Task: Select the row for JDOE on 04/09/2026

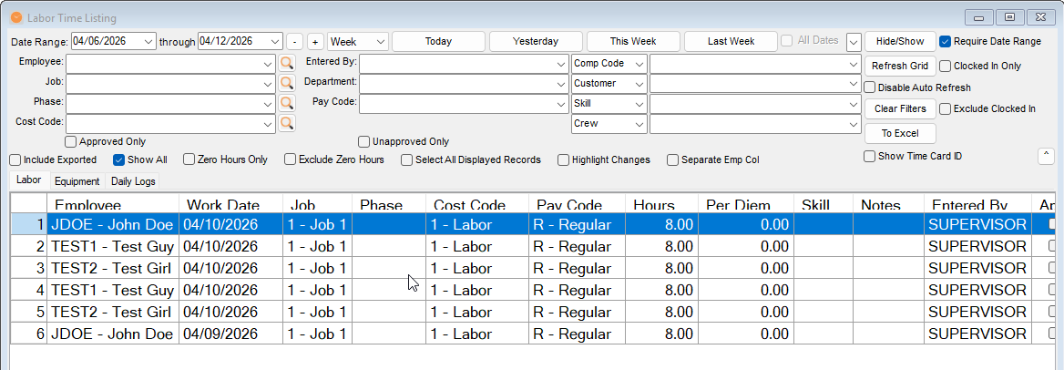Action: coord(114,334)
